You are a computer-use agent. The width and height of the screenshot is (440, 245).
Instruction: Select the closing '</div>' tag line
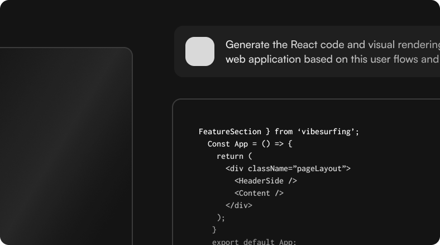click(239, 205)
